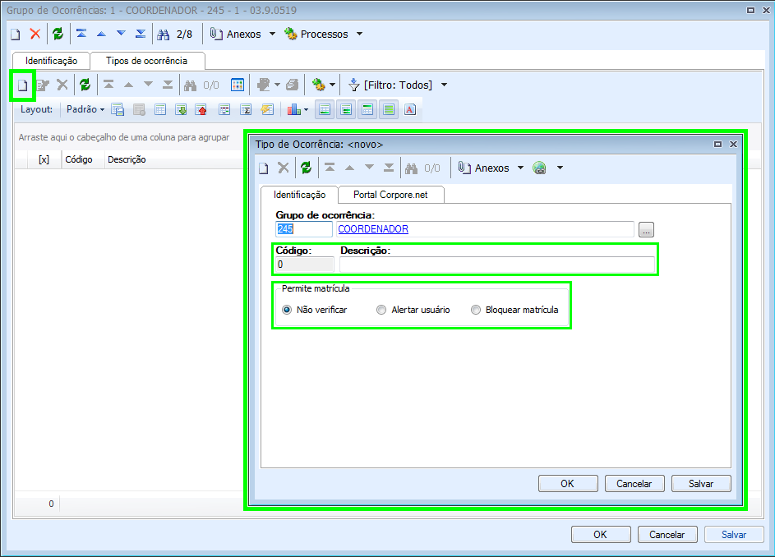The width and height of the screenshot is (775, 557).
Task: Select the Bloquear matrícula radio option
Action: (x=476, y=310)
